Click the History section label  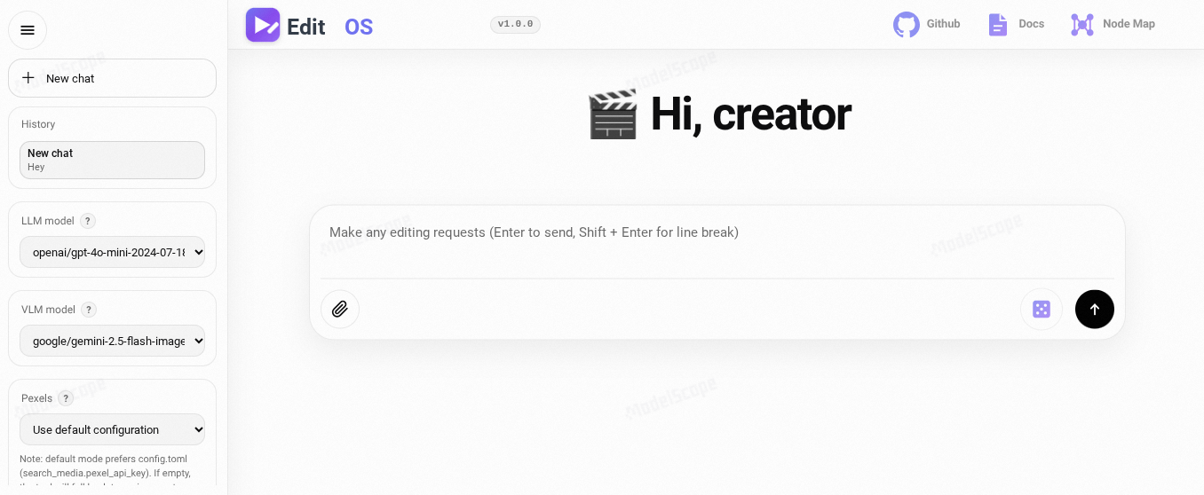38,124
